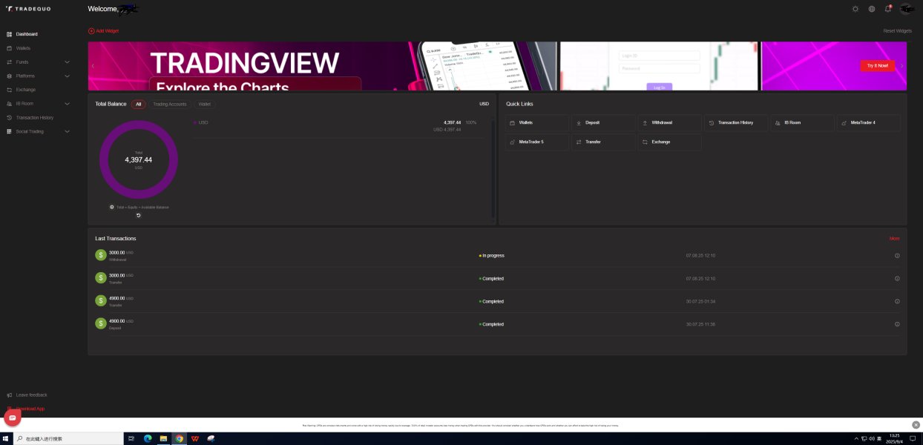Open the Transfer quick link
The image size is (923, 445).
603,142
